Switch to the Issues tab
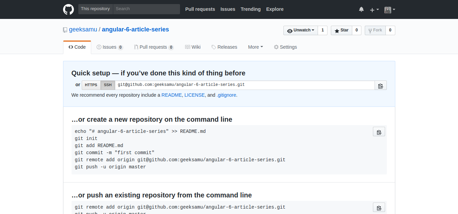The image size is (458, 214). pos(109,47)
